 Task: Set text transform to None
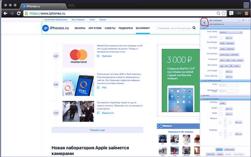240,60
